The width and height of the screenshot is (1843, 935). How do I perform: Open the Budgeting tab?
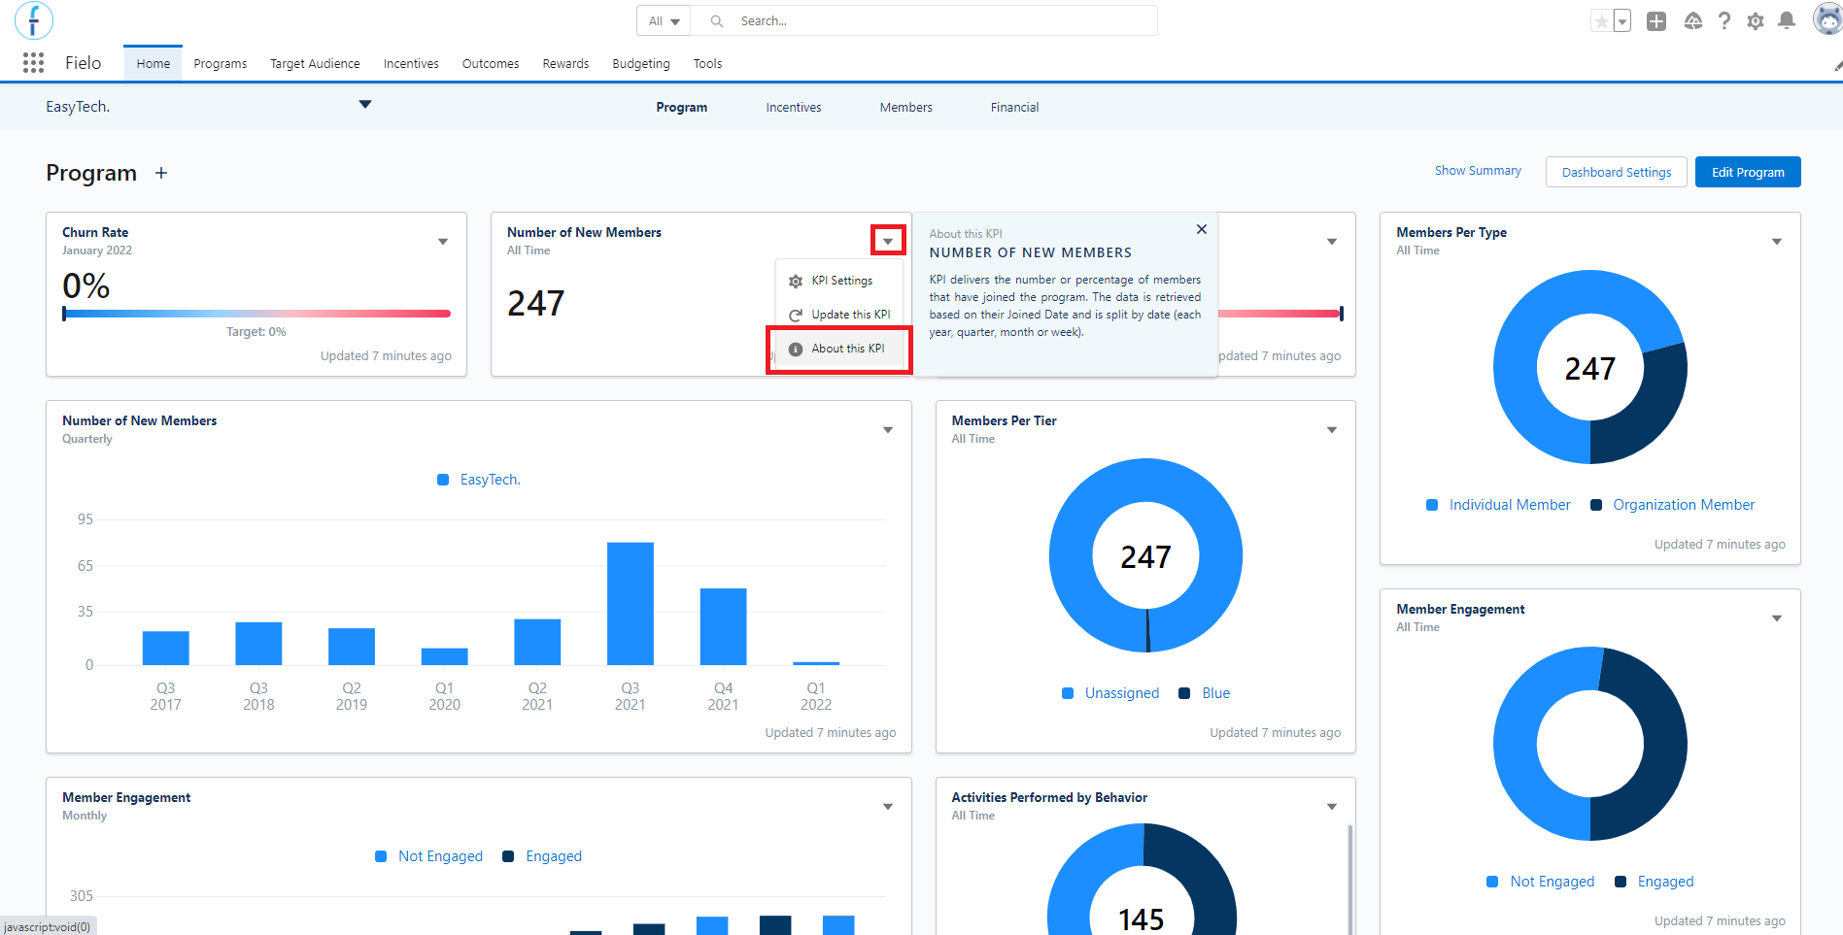(641, 64)
